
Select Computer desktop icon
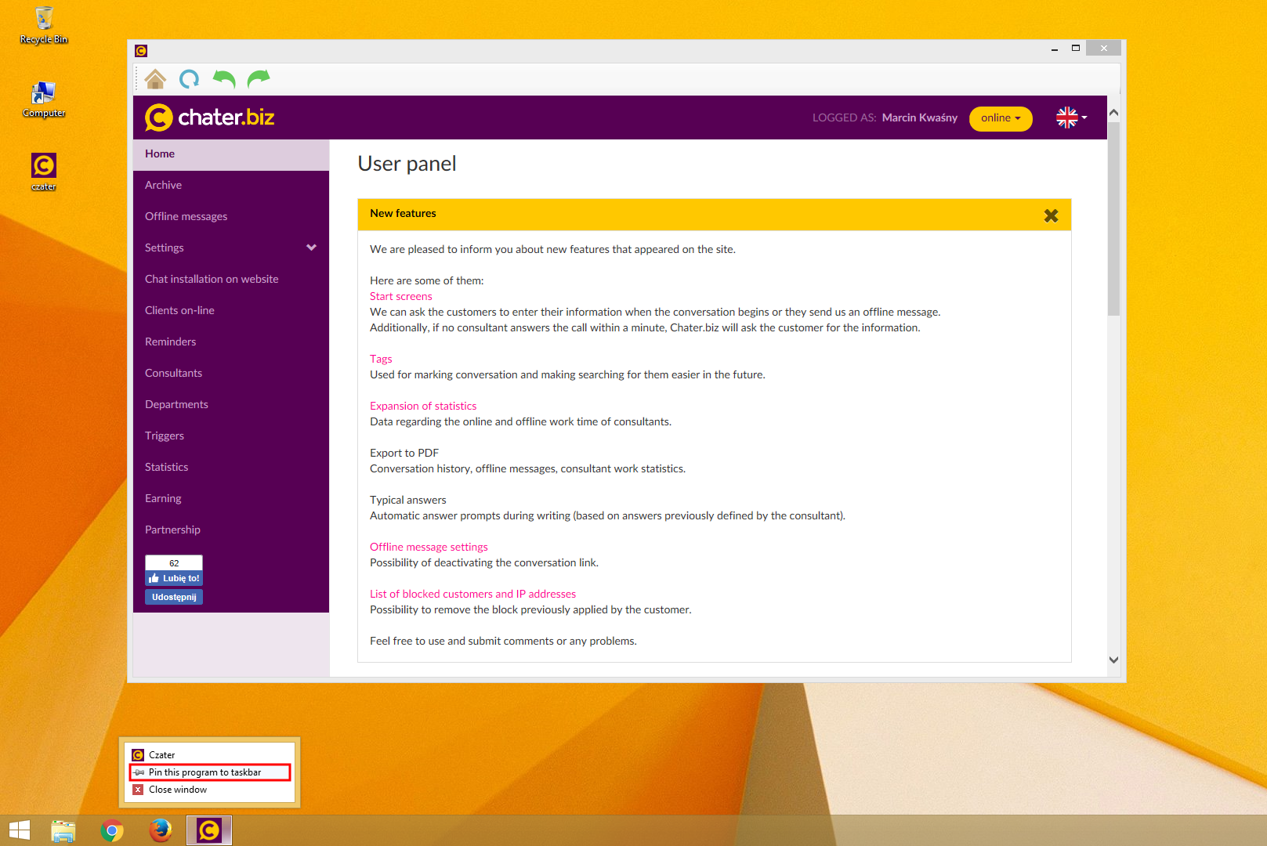(44, 99)
